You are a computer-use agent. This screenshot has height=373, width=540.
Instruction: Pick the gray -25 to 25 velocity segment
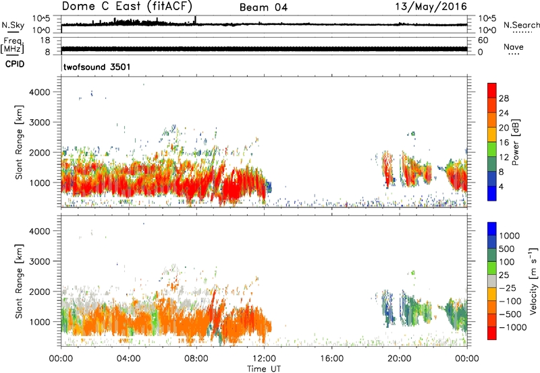pos(492,281)
